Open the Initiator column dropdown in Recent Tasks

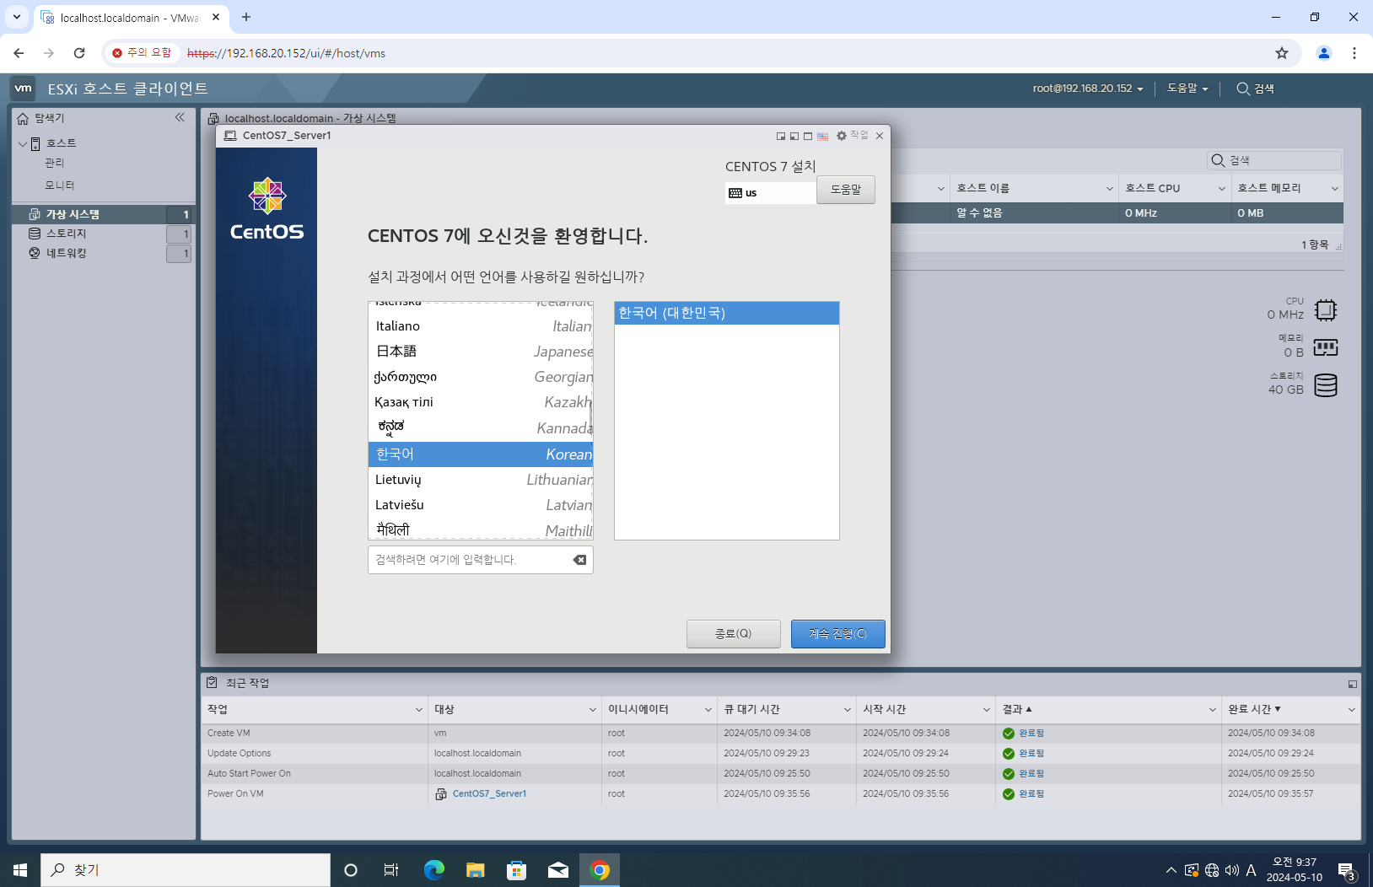click(708, 710)
